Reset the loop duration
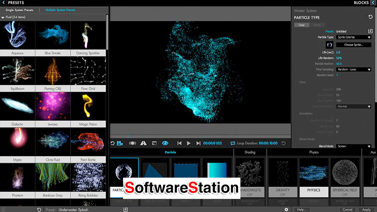Screen dimensions: 377x212 [284, 143]
